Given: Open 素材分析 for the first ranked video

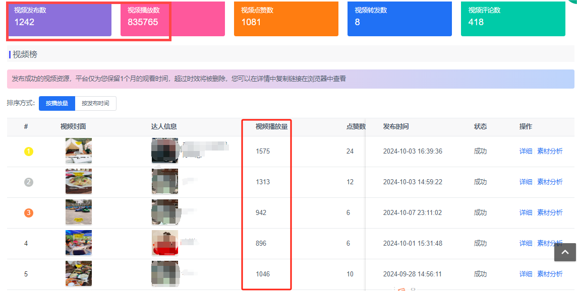Looking at the screenshot, I should tap(549, 151).
